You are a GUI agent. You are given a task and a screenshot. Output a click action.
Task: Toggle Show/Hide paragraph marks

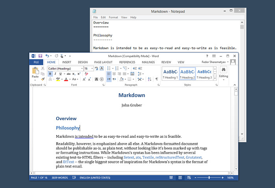pos(157,79)
